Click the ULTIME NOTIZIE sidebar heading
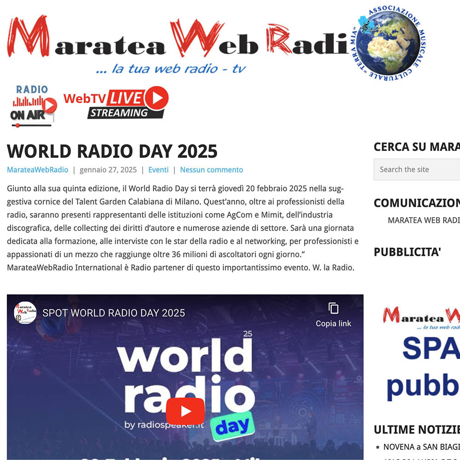This screenshot has width=460, height=460. (417, 430)
